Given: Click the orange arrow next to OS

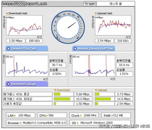Looking at the screenshot, I should click(x=78, y=123).
